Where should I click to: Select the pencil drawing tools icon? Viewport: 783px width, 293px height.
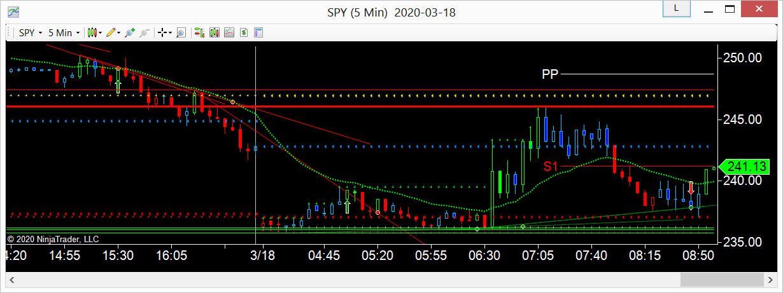point(111,32)
